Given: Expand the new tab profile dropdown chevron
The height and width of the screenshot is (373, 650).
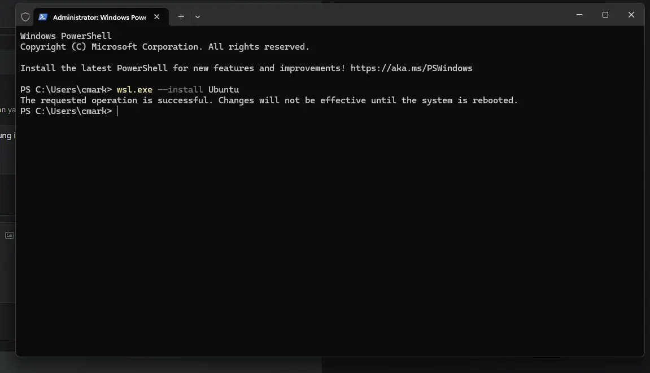Looking at the screenshot, I should pos(198,17).
